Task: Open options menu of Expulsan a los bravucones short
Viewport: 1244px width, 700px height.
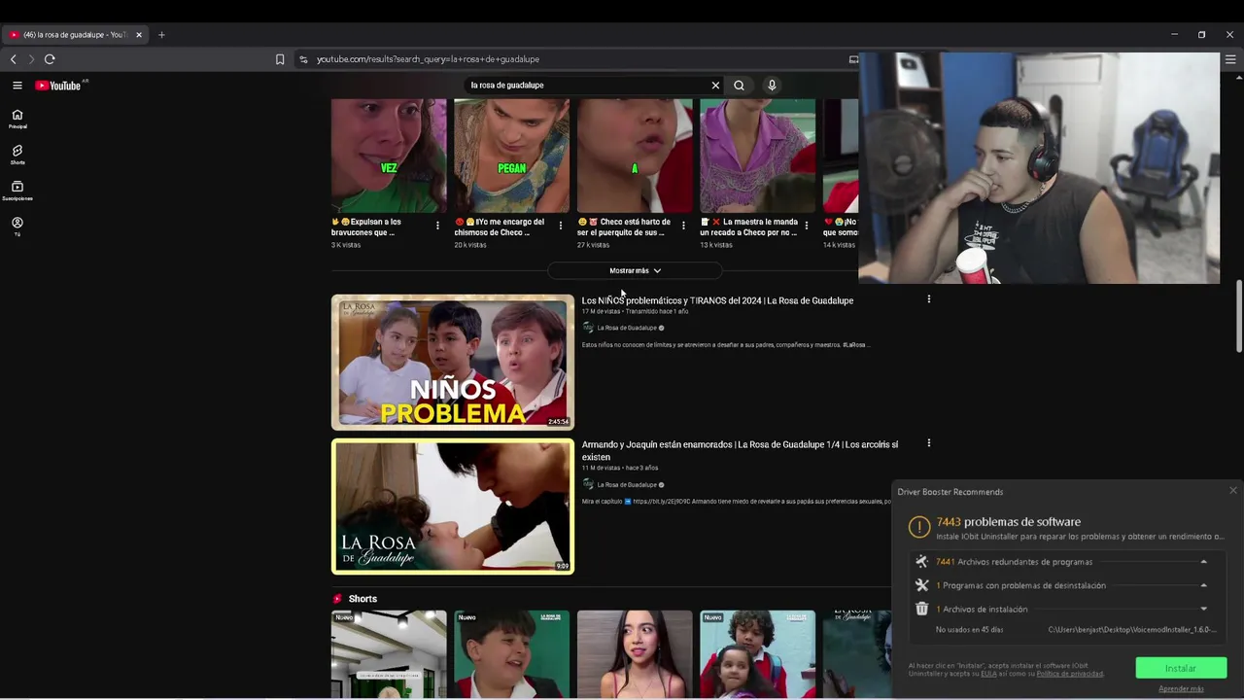Action: [437, 226]
